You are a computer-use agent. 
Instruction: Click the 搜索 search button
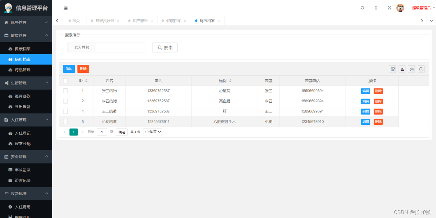click(x=165, y=47)
